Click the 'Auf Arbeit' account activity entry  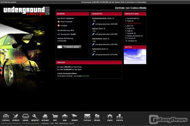coord(73,76)
